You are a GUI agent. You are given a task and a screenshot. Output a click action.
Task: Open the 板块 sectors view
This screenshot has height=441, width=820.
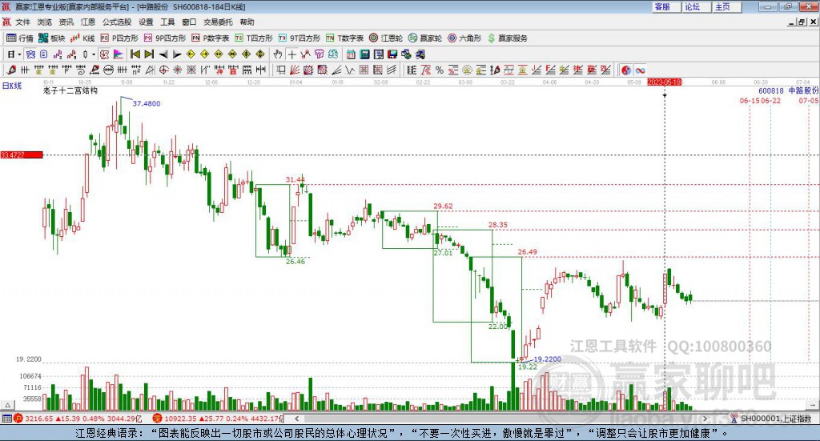[51, 38]
